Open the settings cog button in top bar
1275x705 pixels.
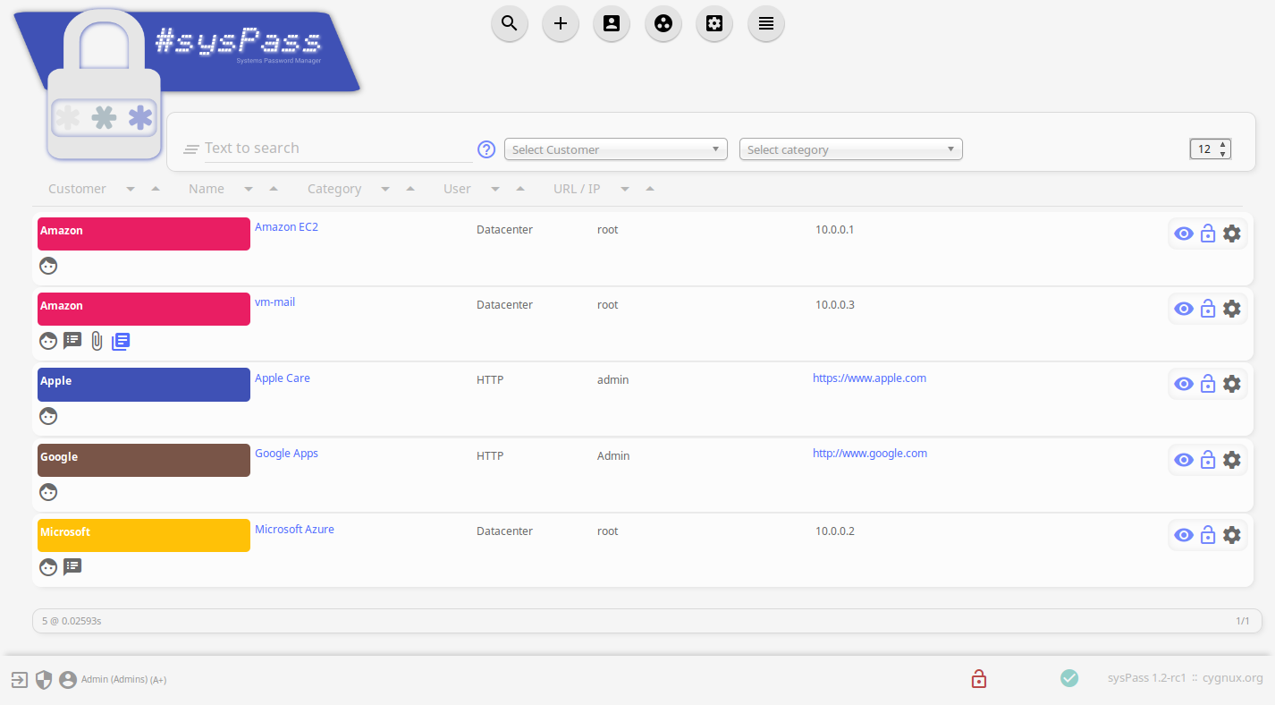(714, 24)
